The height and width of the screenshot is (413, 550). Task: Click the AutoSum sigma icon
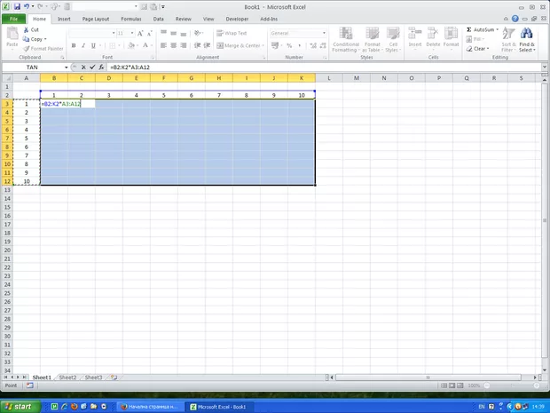468,29
